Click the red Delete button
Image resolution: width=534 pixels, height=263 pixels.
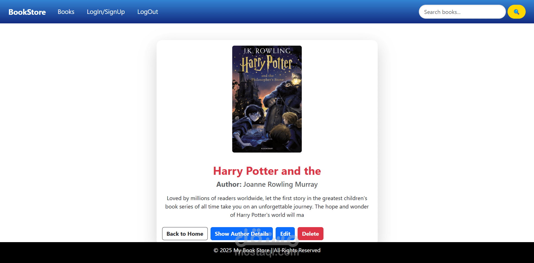coord(310,234)
